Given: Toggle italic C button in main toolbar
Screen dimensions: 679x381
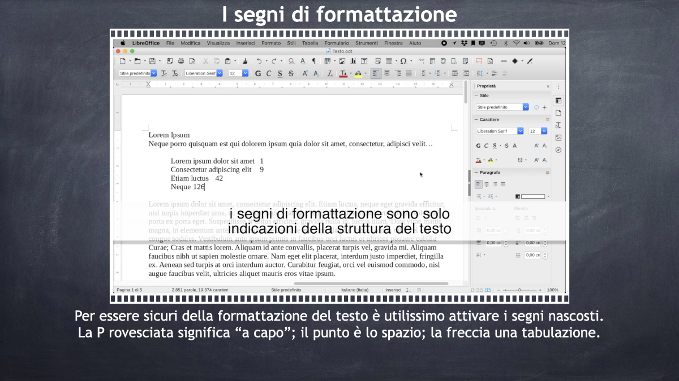Looking at the screenshot, I should 269,73.
